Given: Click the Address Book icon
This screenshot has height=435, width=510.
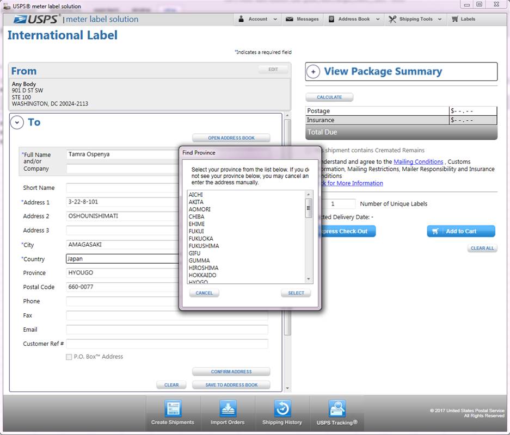Looking at the screenshot, I should (x=331, y=19).
